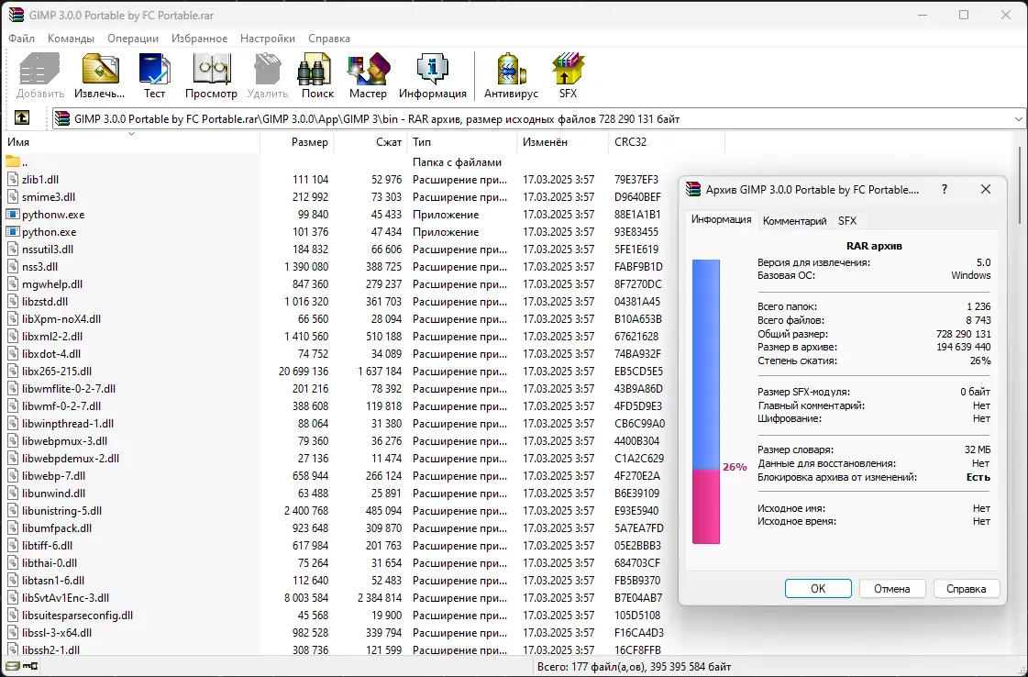Viewport: 1028px width, 677px height.
Task: Click the libtiff-6.dll file icon
Action: point(13,545)
